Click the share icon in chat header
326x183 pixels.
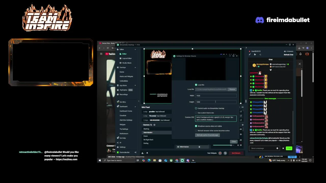coord(260,55)
